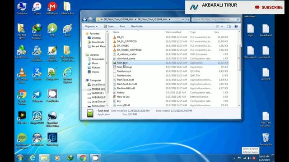Click the YouTube SUBSCRIBE button
Viewport: 289px width, 162px height.
pos(269,7)
